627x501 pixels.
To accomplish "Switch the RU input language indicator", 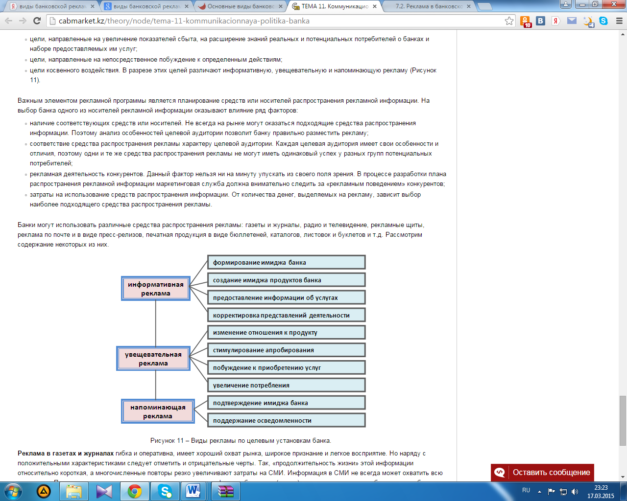I will pos(526,490).
